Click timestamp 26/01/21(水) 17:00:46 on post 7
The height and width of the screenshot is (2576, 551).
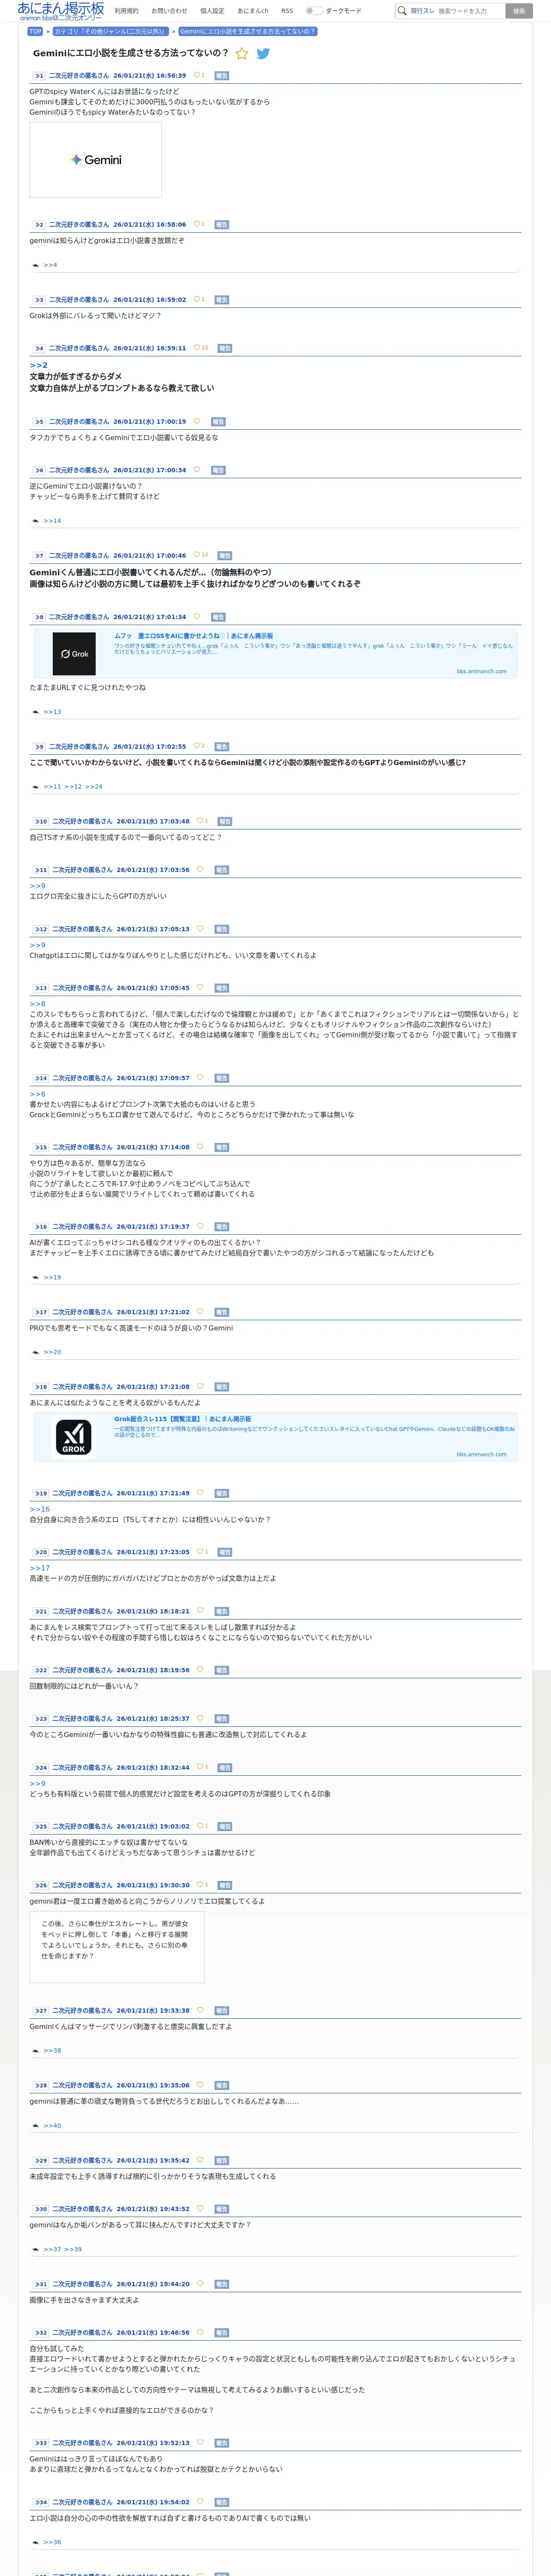tap(150, 555)
